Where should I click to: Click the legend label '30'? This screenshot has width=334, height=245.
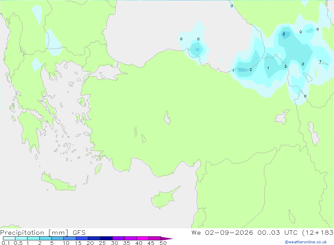[x=114, y=243]
